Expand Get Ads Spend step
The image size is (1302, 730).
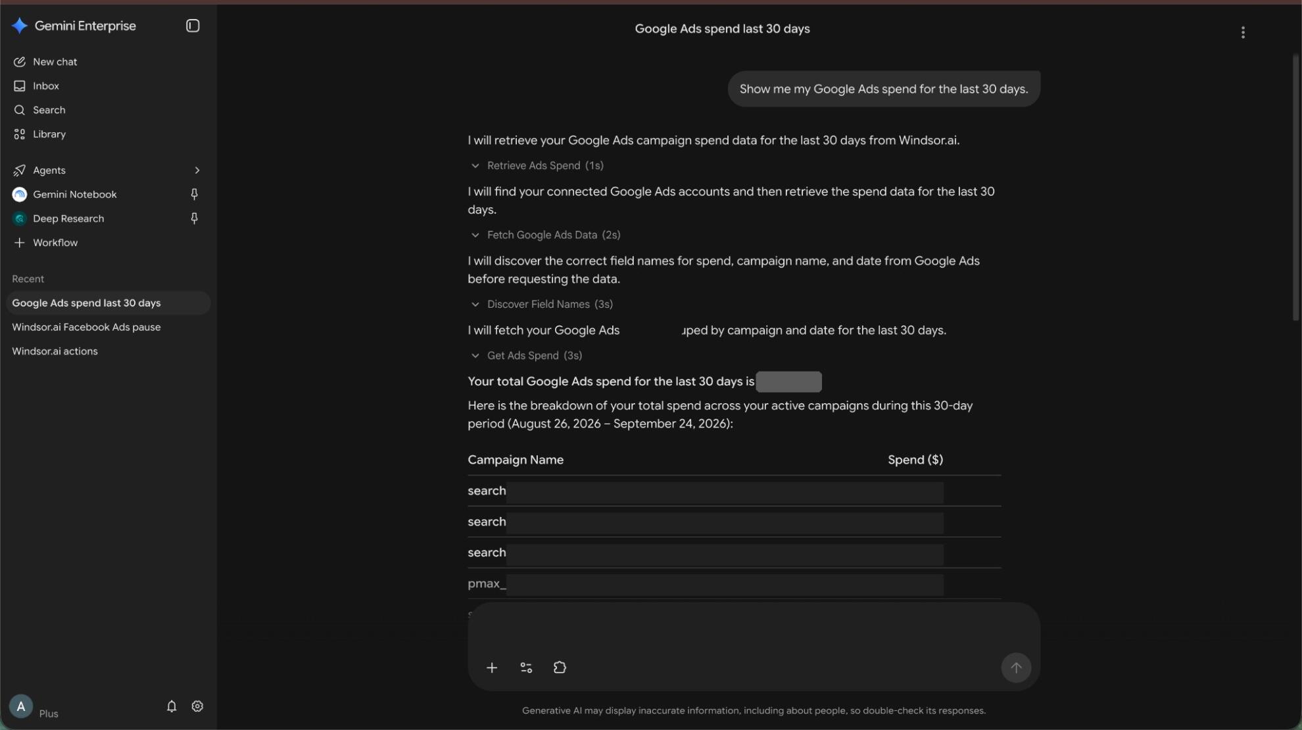click(526, 356)
